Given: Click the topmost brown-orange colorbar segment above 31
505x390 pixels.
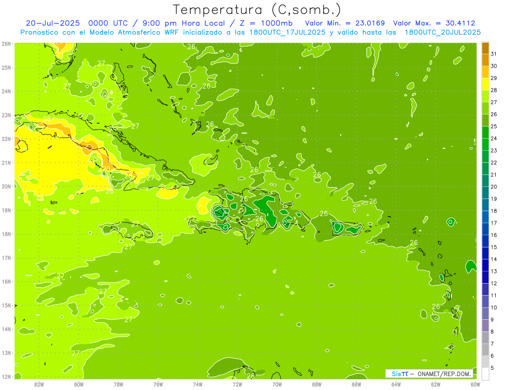Looking at the screenshot, I should tap(485, 48).
